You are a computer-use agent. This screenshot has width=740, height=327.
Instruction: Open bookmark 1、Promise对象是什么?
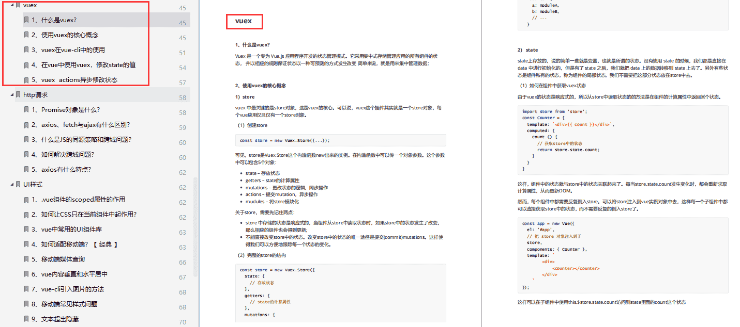(x=65, y=110)
